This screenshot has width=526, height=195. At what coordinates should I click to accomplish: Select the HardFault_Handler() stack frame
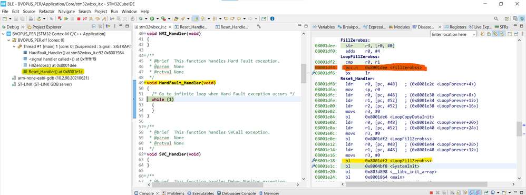click(x=73, y=53)
